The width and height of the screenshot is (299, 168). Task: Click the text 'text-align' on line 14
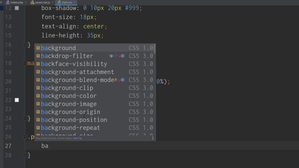[x=59, y=26]
